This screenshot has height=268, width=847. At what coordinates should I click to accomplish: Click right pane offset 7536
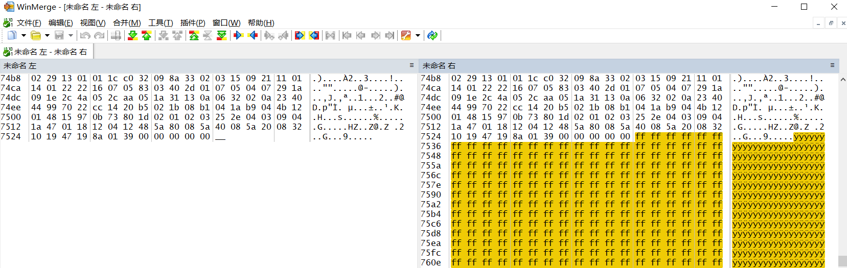coord(431,146)
